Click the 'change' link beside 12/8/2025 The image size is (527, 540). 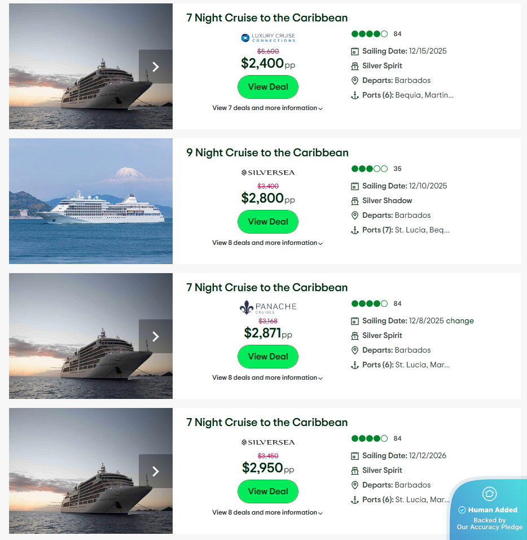(462, 321)
